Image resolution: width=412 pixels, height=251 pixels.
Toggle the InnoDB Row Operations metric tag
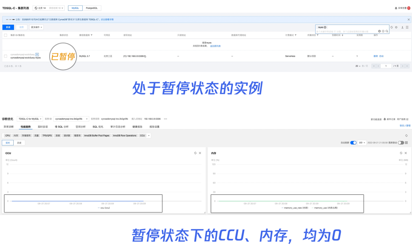[124, 136]
